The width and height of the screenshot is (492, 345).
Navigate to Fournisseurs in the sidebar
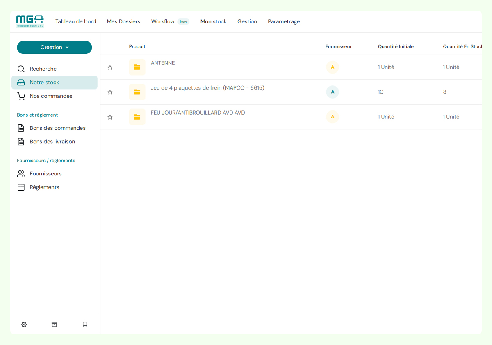tap(46, 174)
